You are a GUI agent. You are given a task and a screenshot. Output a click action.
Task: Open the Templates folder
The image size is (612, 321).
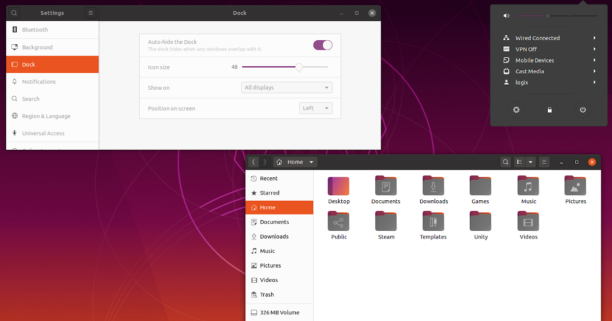click(x=433, y=226)
